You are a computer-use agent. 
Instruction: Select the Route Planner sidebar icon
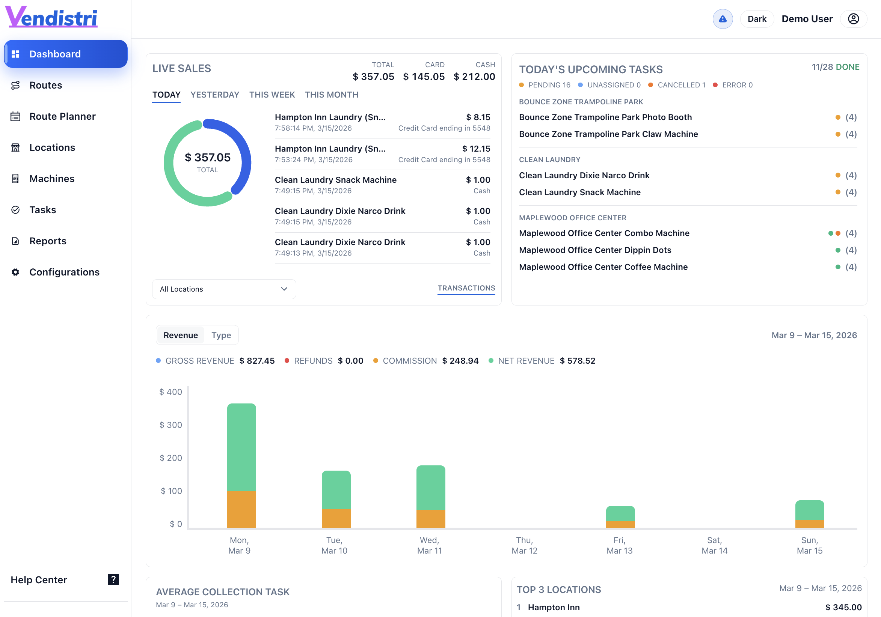[x=15, y=116]
